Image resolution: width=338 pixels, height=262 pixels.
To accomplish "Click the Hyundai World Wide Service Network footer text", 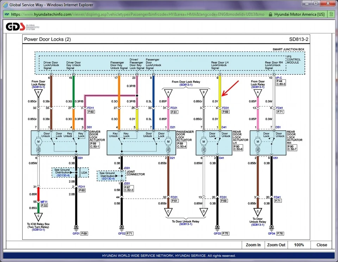I will point(169,256).
